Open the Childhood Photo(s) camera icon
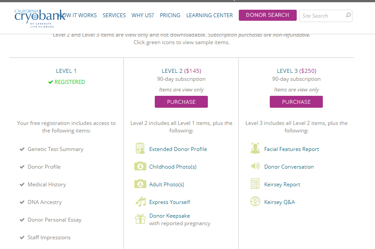375x249 pixels. pos(140,166)
